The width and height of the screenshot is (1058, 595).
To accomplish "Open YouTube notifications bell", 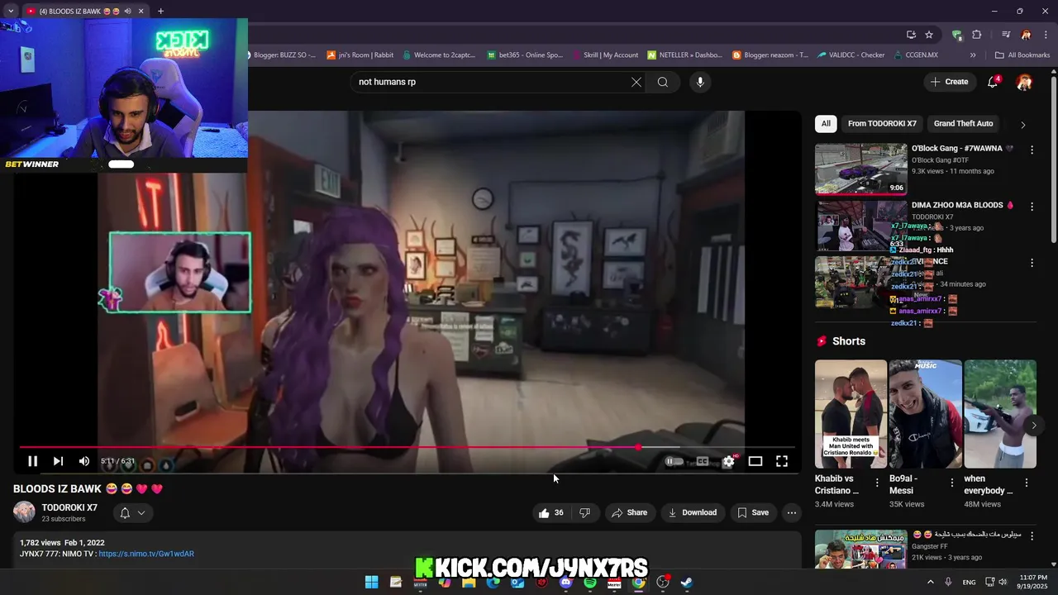I will 994,82.
